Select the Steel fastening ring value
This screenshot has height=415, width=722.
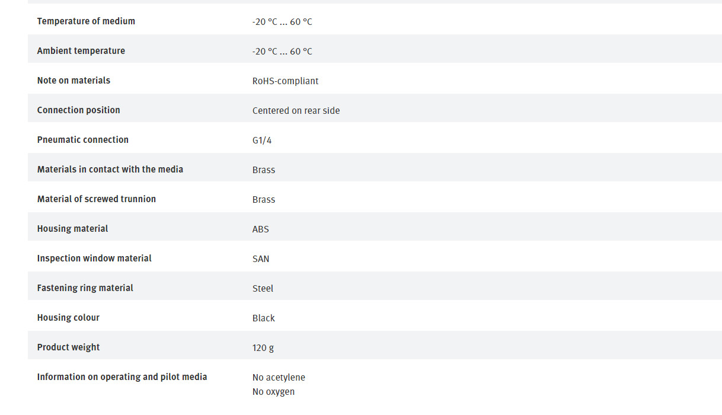coord(263,289)
